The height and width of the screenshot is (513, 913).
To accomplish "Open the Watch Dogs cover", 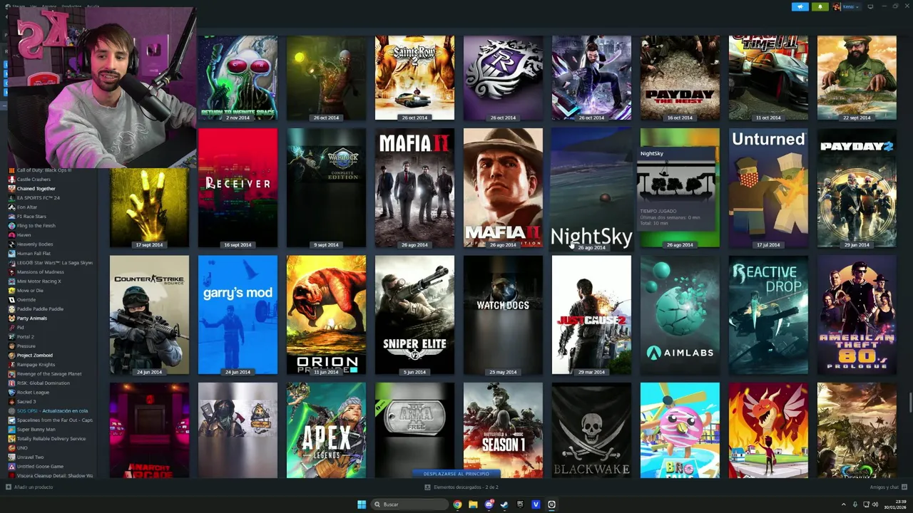I will tap(503, 315).
